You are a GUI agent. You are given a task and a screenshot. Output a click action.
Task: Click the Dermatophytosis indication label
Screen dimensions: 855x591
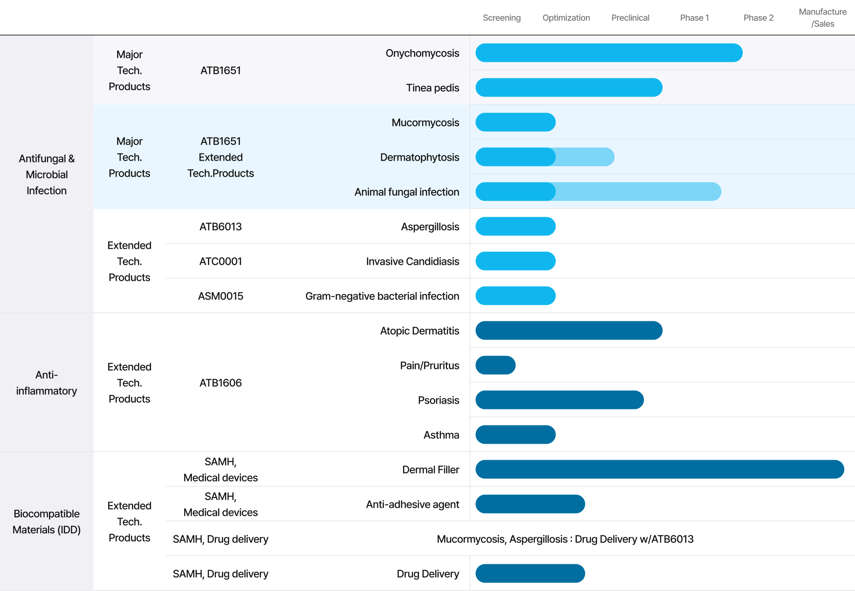point(419,158)
